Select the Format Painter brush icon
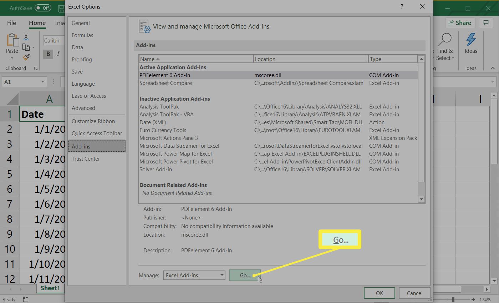 (x=26, y=57)
